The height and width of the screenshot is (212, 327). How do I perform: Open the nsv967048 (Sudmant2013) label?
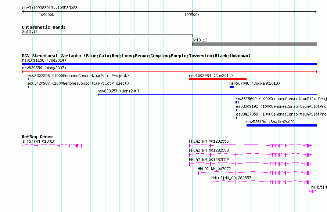tap(255, 83)
